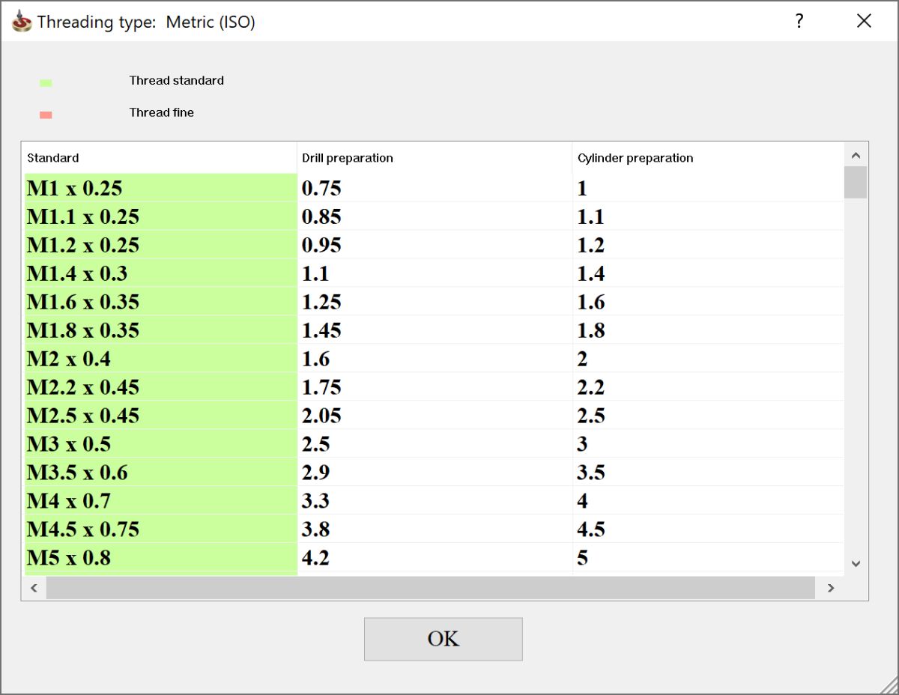Click the red Thread fine swatch
899x695 pixels.
tap(46, 115)
